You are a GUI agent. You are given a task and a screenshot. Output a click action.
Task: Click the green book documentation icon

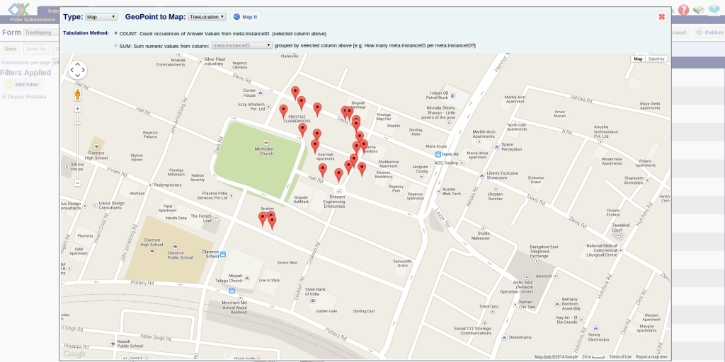699,10
